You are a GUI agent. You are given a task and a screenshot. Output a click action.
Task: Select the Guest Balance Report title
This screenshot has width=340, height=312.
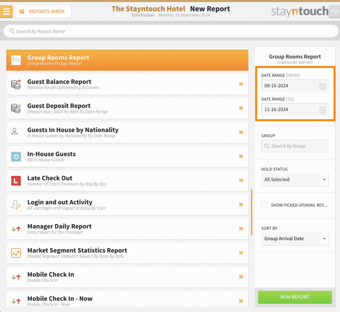[x=59, y=82]
